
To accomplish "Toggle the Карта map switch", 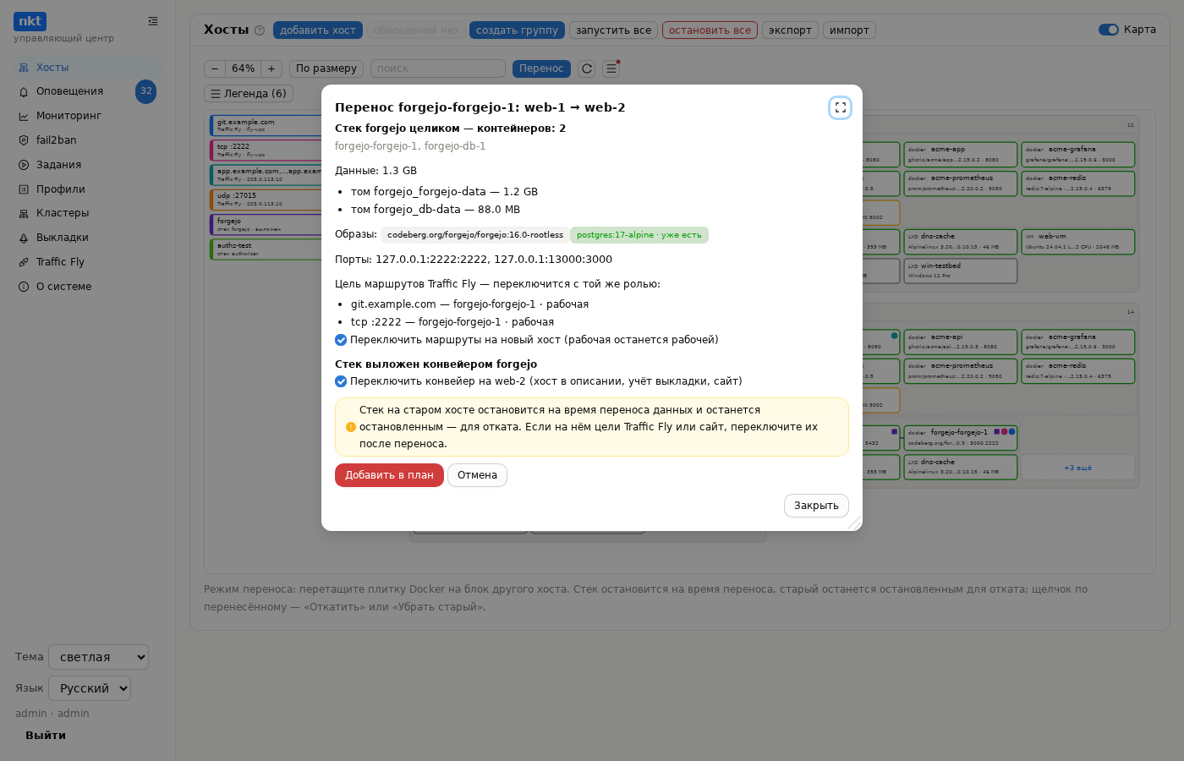I will coord(1108,30).
